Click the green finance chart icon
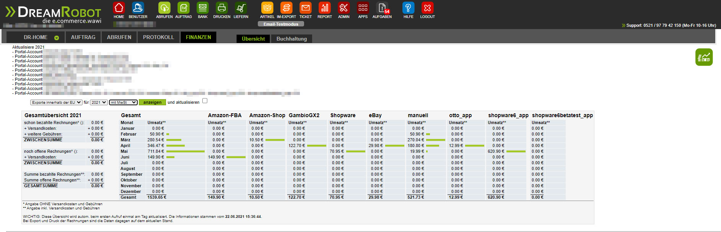721x232 pixels. pyautogui.click(x=704, y=57)
